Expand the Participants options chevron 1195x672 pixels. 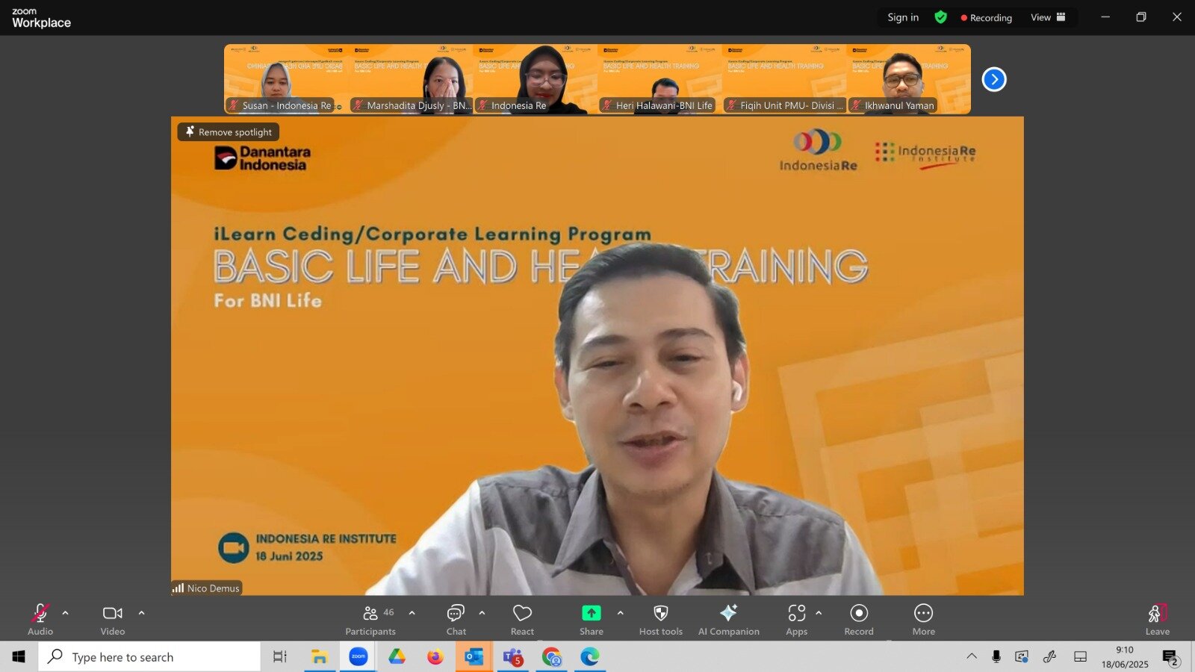pyautogui.click(x=412, y=613)
